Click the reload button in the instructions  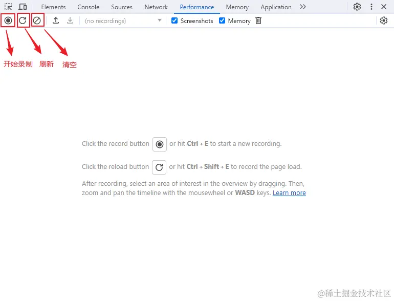coord(159,167)
